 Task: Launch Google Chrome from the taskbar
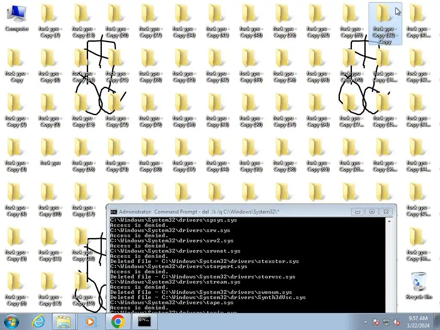[x=118, y=321]
